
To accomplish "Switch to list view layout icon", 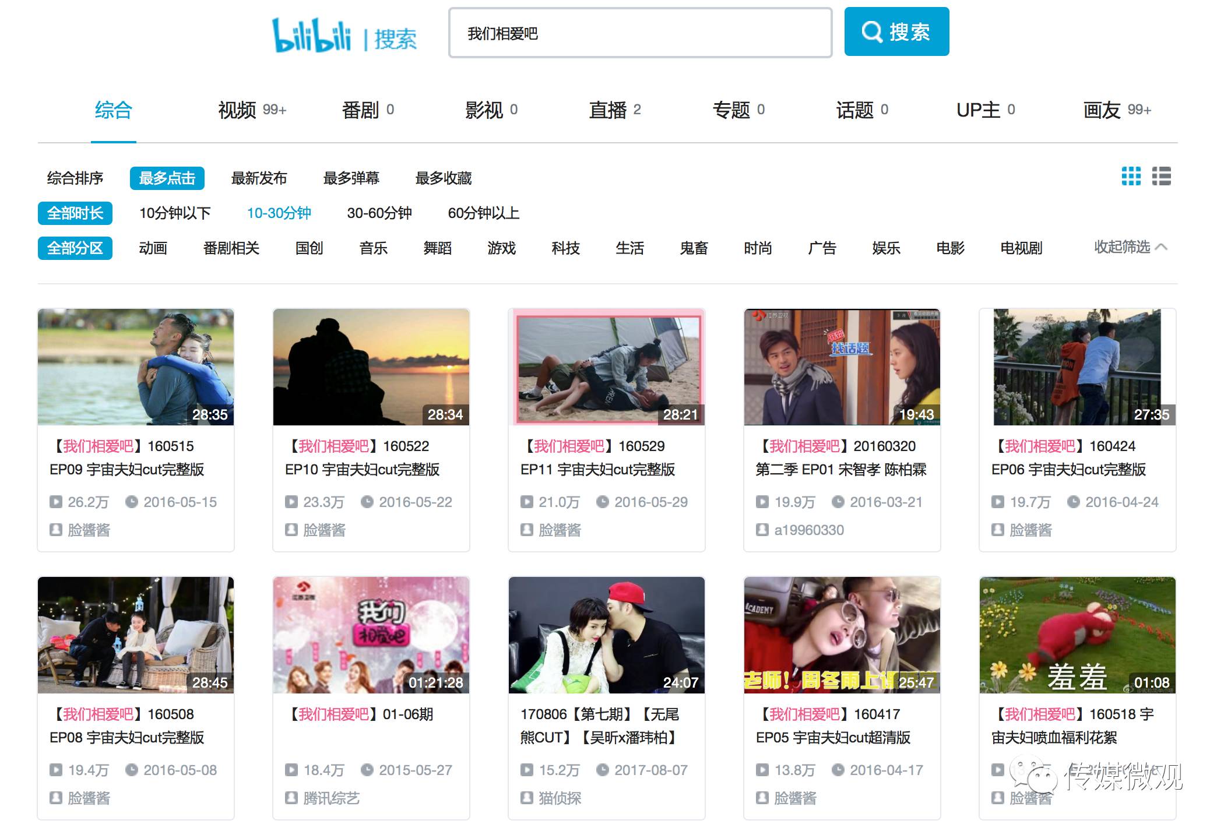I will click(x=1161, y=176).
